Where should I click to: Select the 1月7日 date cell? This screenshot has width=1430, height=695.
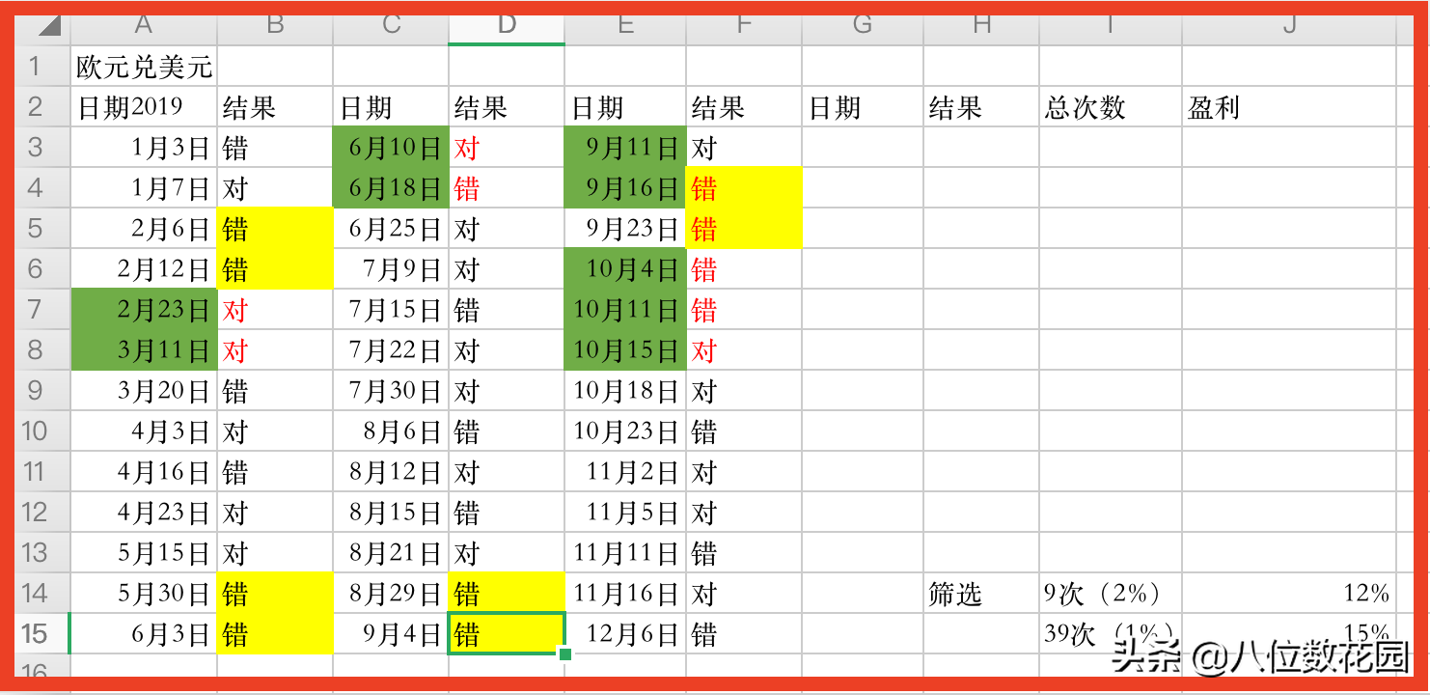coord(145,188)
